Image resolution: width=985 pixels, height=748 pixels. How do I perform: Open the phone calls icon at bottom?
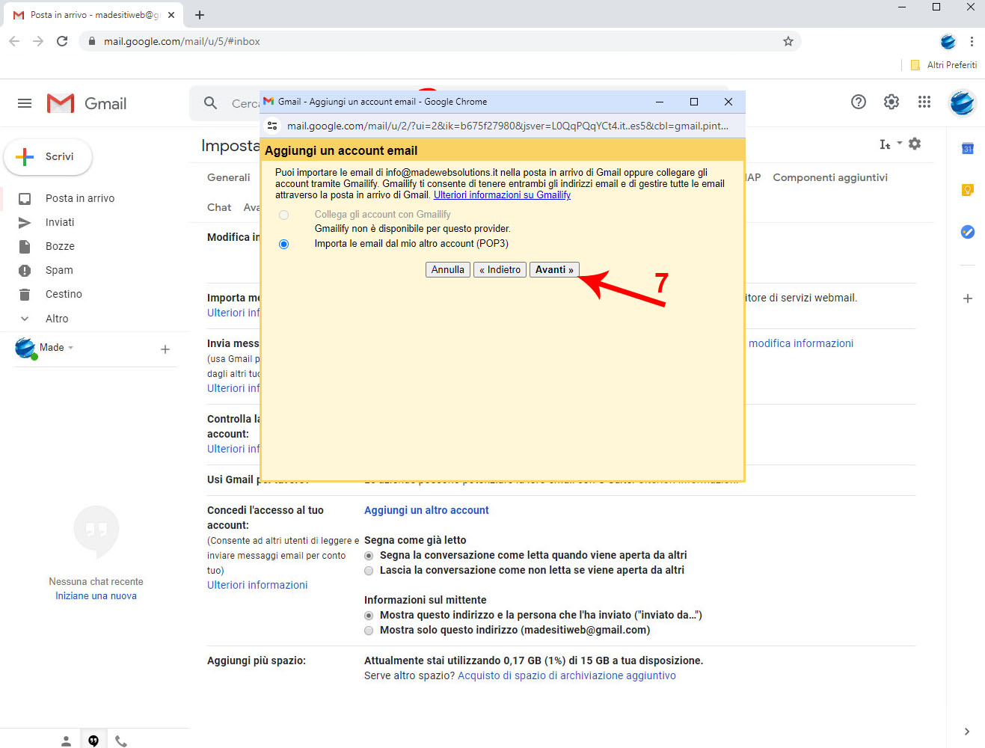coord(121,741)
